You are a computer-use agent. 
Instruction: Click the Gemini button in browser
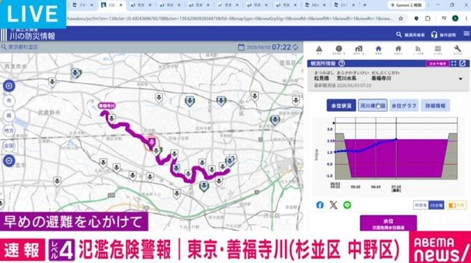[407, 5]
